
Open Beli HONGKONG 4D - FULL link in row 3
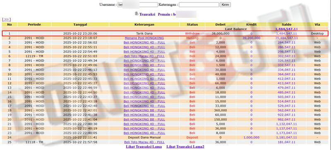(x=144, y=43)
